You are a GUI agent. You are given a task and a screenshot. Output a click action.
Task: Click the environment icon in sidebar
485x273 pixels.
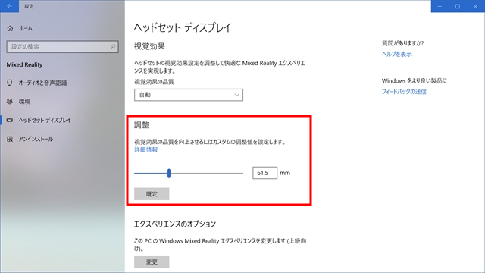pyautogui.click(x=10, y=101)
